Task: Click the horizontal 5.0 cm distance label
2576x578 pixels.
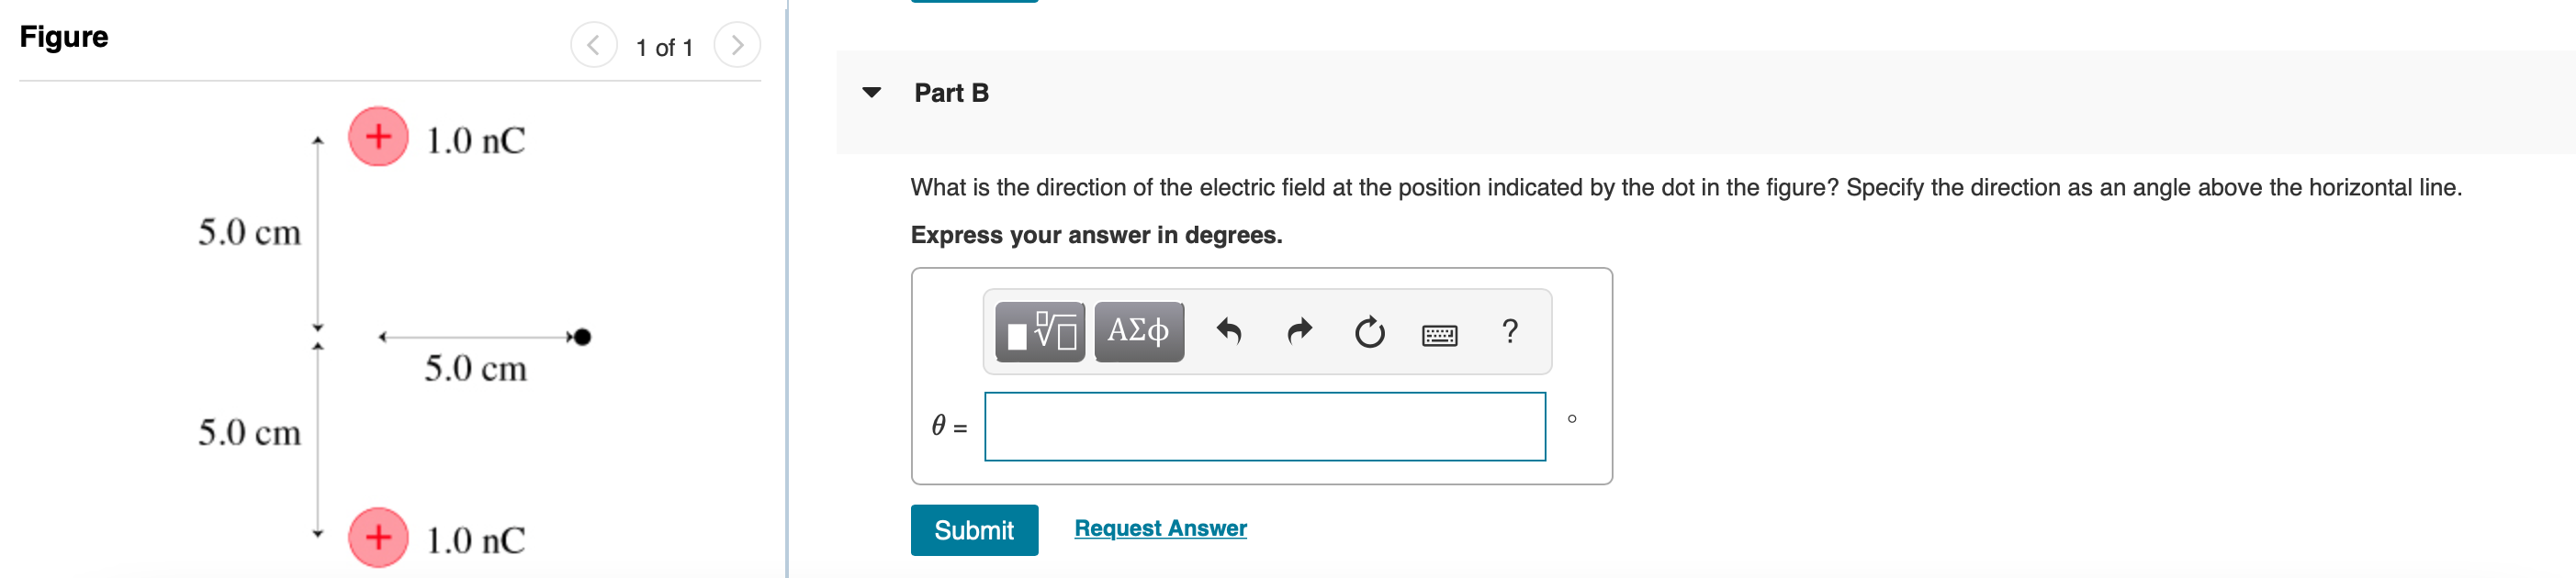Action: click(475, 369)
